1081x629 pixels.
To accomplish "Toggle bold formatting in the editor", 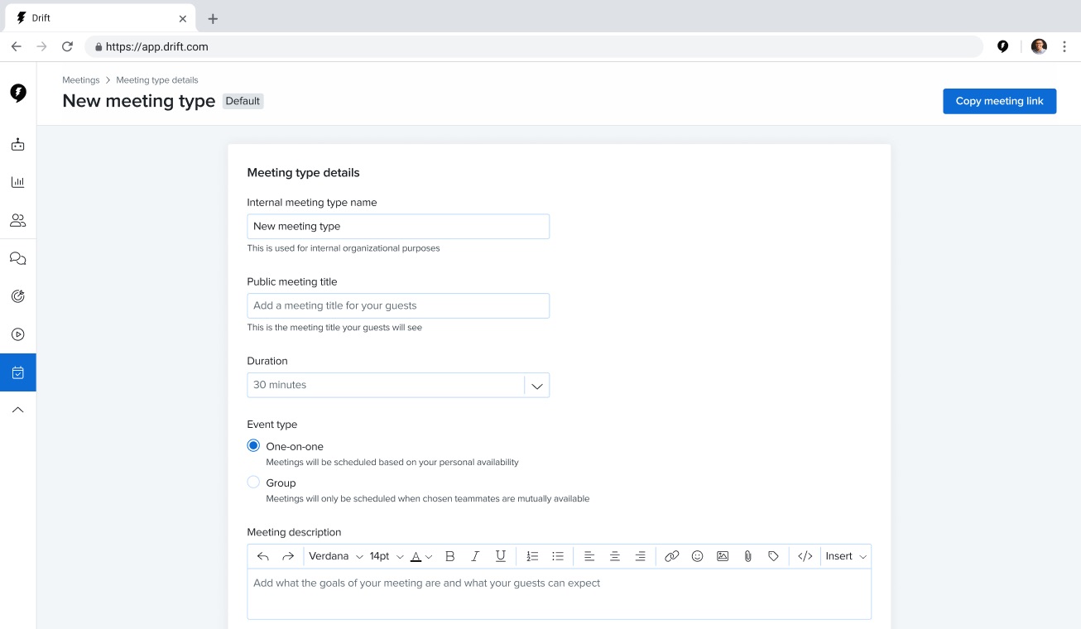I will click(x=450, y=556).
